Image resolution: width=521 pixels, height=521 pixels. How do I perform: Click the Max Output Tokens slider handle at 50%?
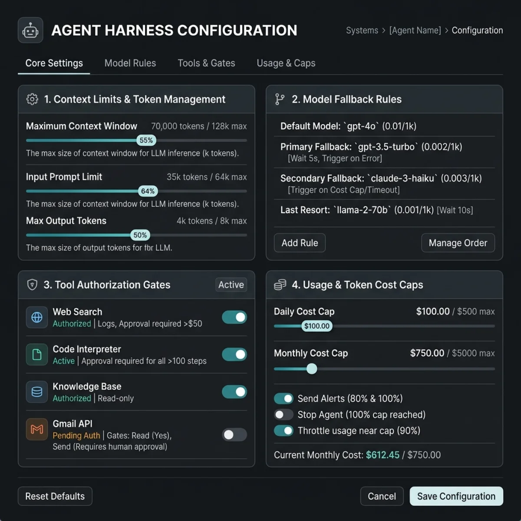tap(140, 235)
